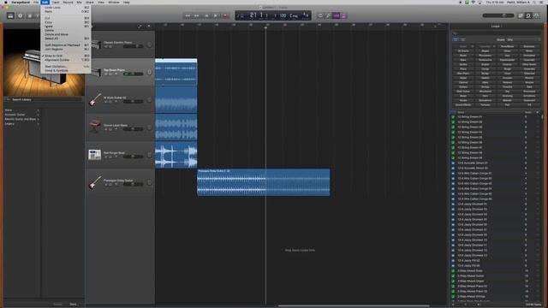Viewport: 548px width, 308px height.
Task: Open the Note Pad button
Action: [521, 15]
